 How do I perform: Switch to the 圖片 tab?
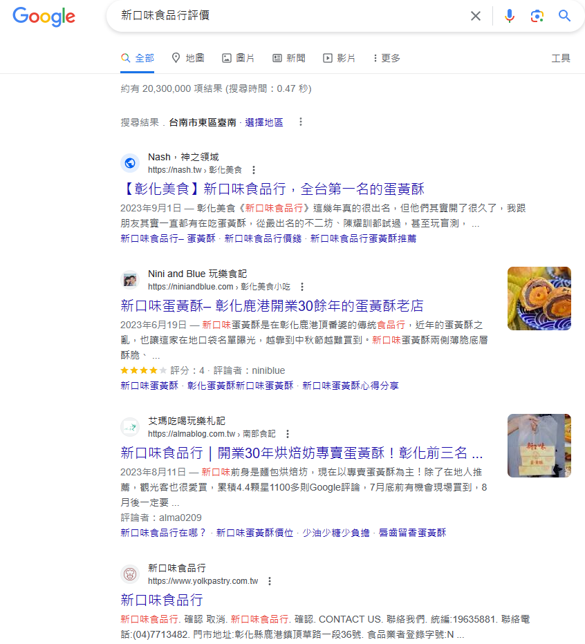click(238, 58)
